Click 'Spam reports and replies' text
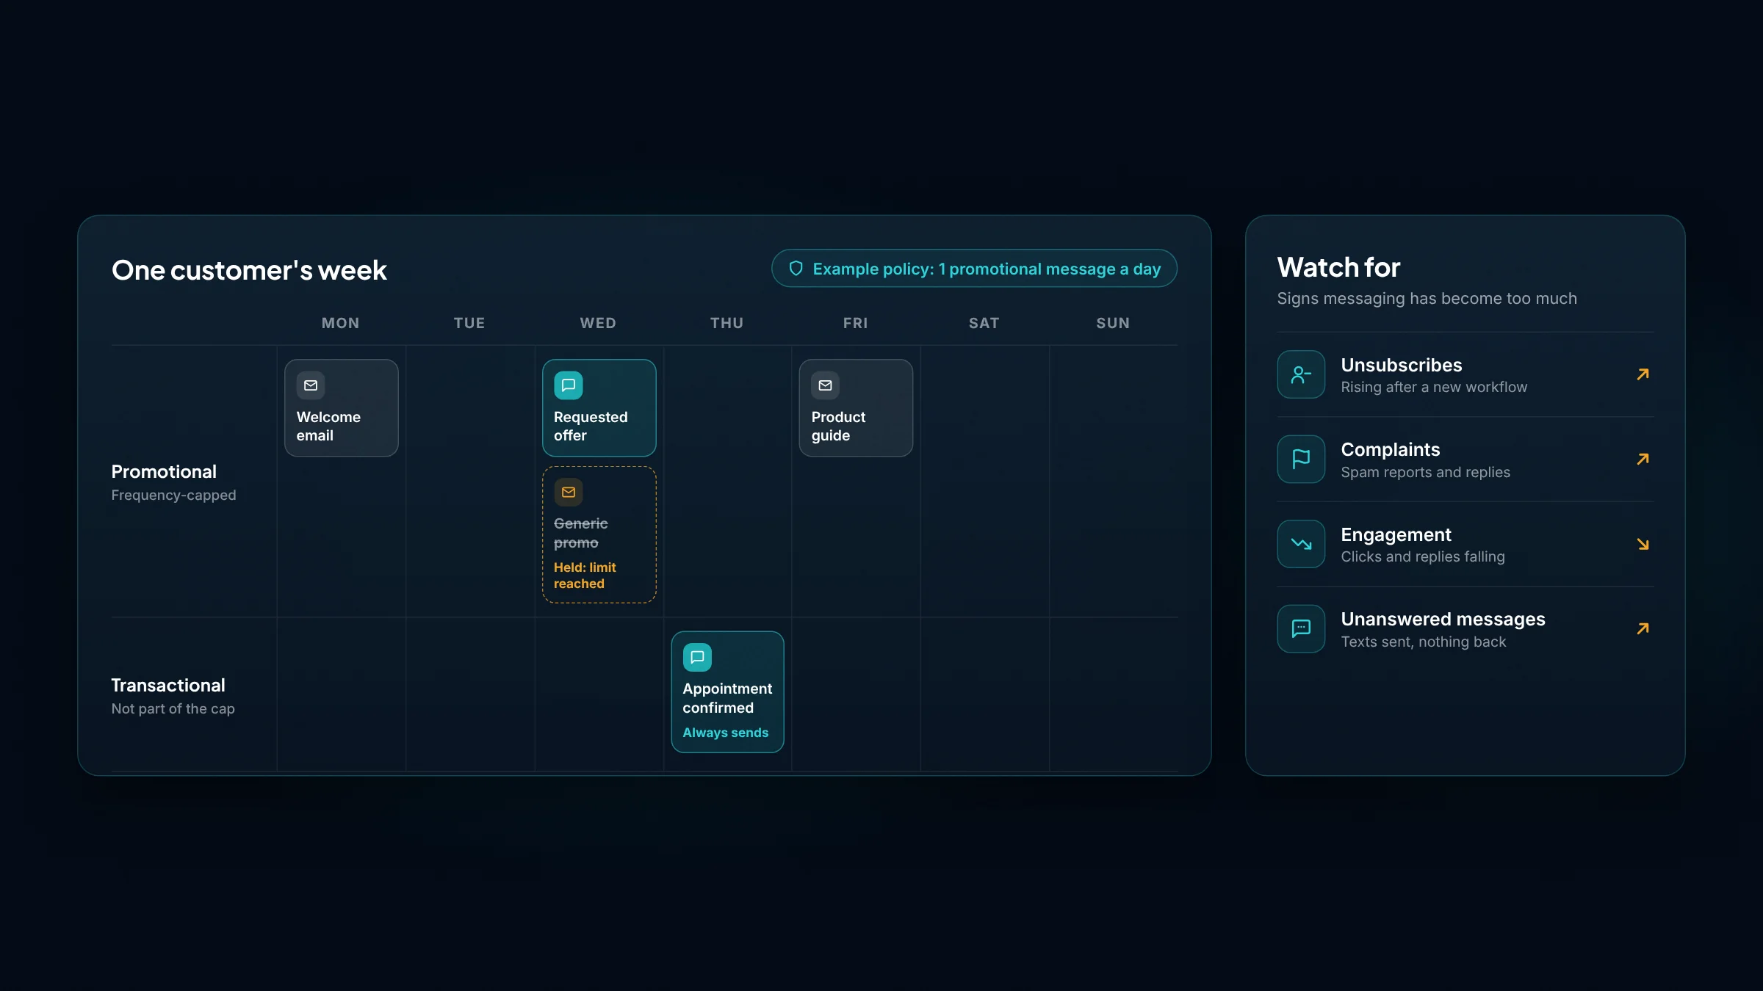1763x991 pixels. pos(1425,472)
